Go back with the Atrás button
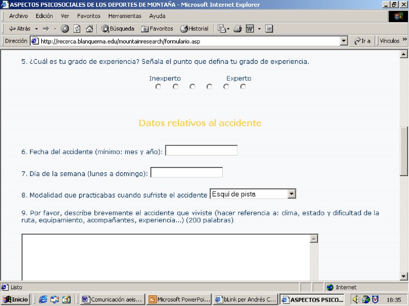 [20, 29]
